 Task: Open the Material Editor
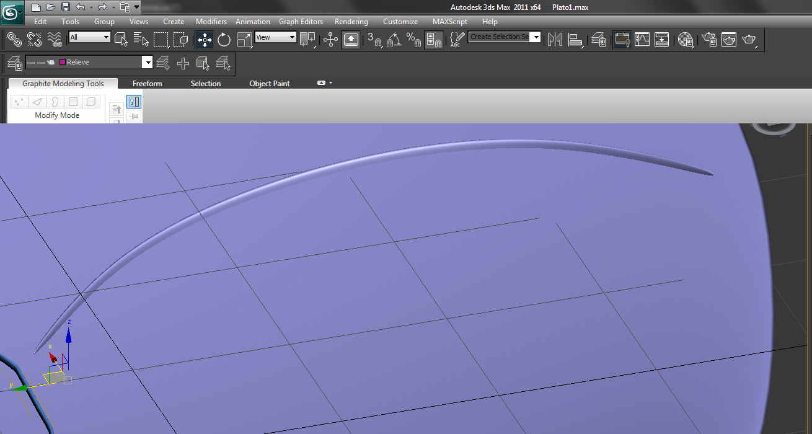point(685,40)
